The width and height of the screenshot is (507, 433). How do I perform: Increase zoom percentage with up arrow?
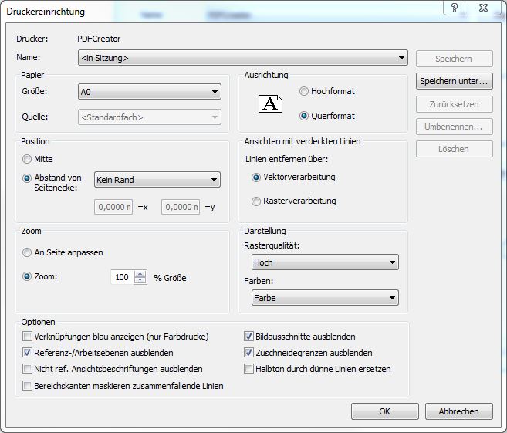tap(140, 274)
